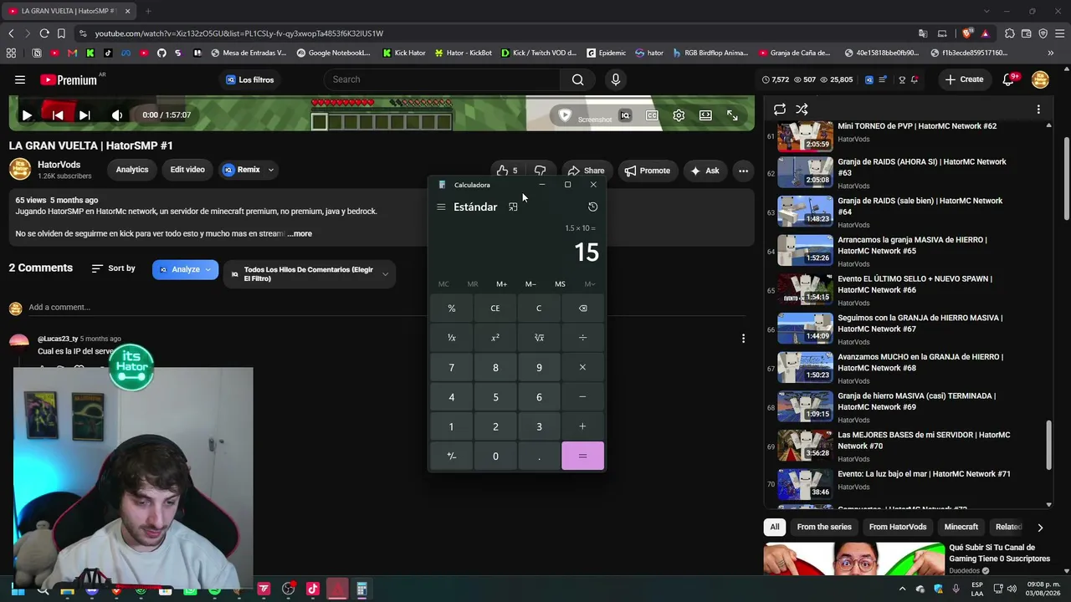Image resolution: width=1071 pixels, height=602 pixels.
Task: Dislike the video with thumbs down
Action: 541,171
